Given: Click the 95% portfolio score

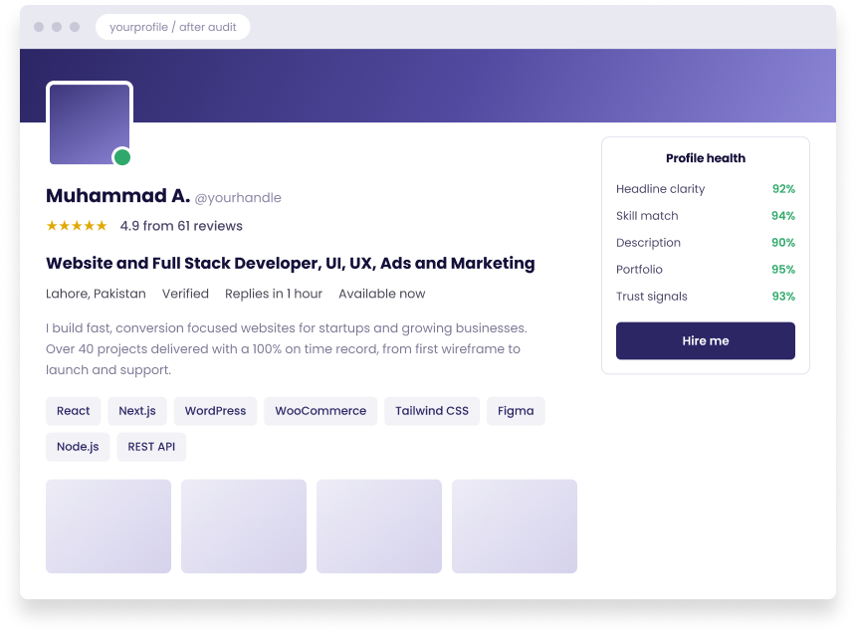Looking at the screenshot, I should coord(783,269).
